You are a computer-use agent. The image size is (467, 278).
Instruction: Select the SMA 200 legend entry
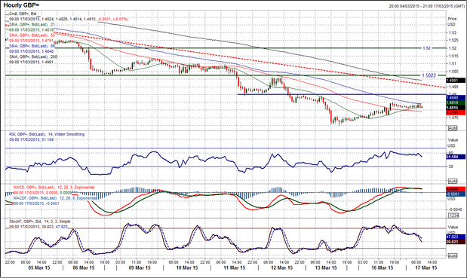(33, 57)
